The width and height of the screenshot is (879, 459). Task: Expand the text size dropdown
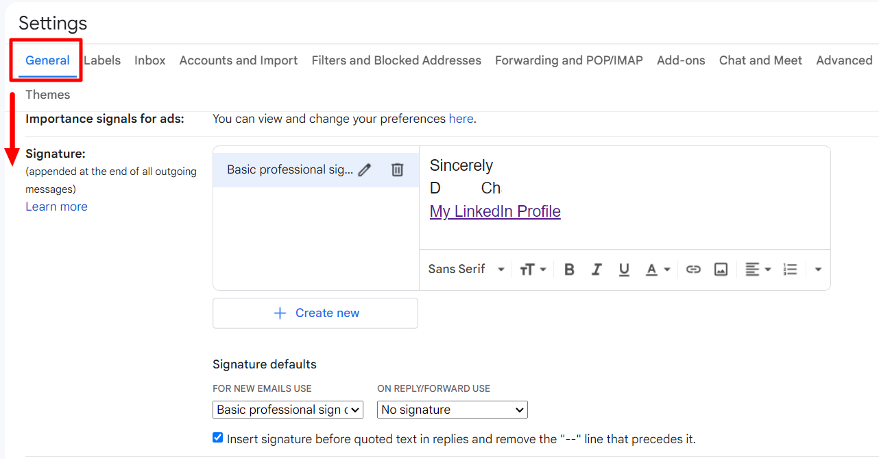point(533,270)
